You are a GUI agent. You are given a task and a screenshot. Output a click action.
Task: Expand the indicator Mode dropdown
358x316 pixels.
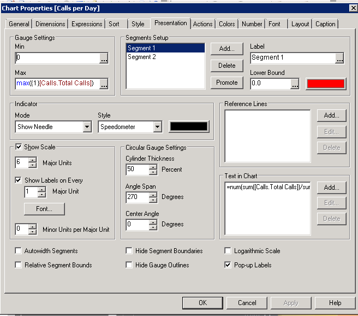[87, 127]
